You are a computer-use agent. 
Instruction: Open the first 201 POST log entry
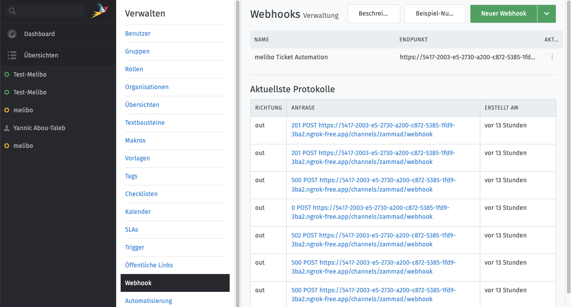pyautogui.click(x=373, y=130)
